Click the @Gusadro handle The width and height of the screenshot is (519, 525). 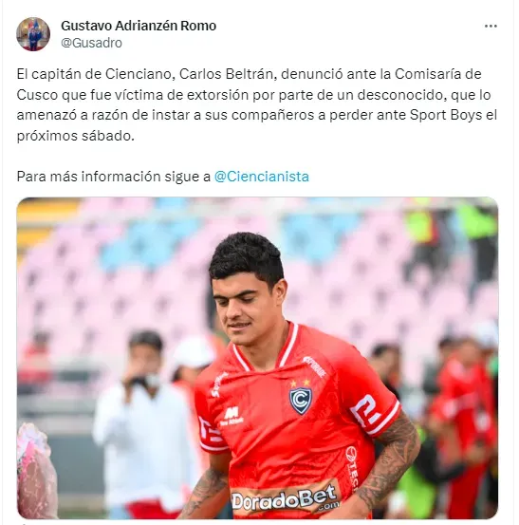pyautogui.click(x=91, y=43)
